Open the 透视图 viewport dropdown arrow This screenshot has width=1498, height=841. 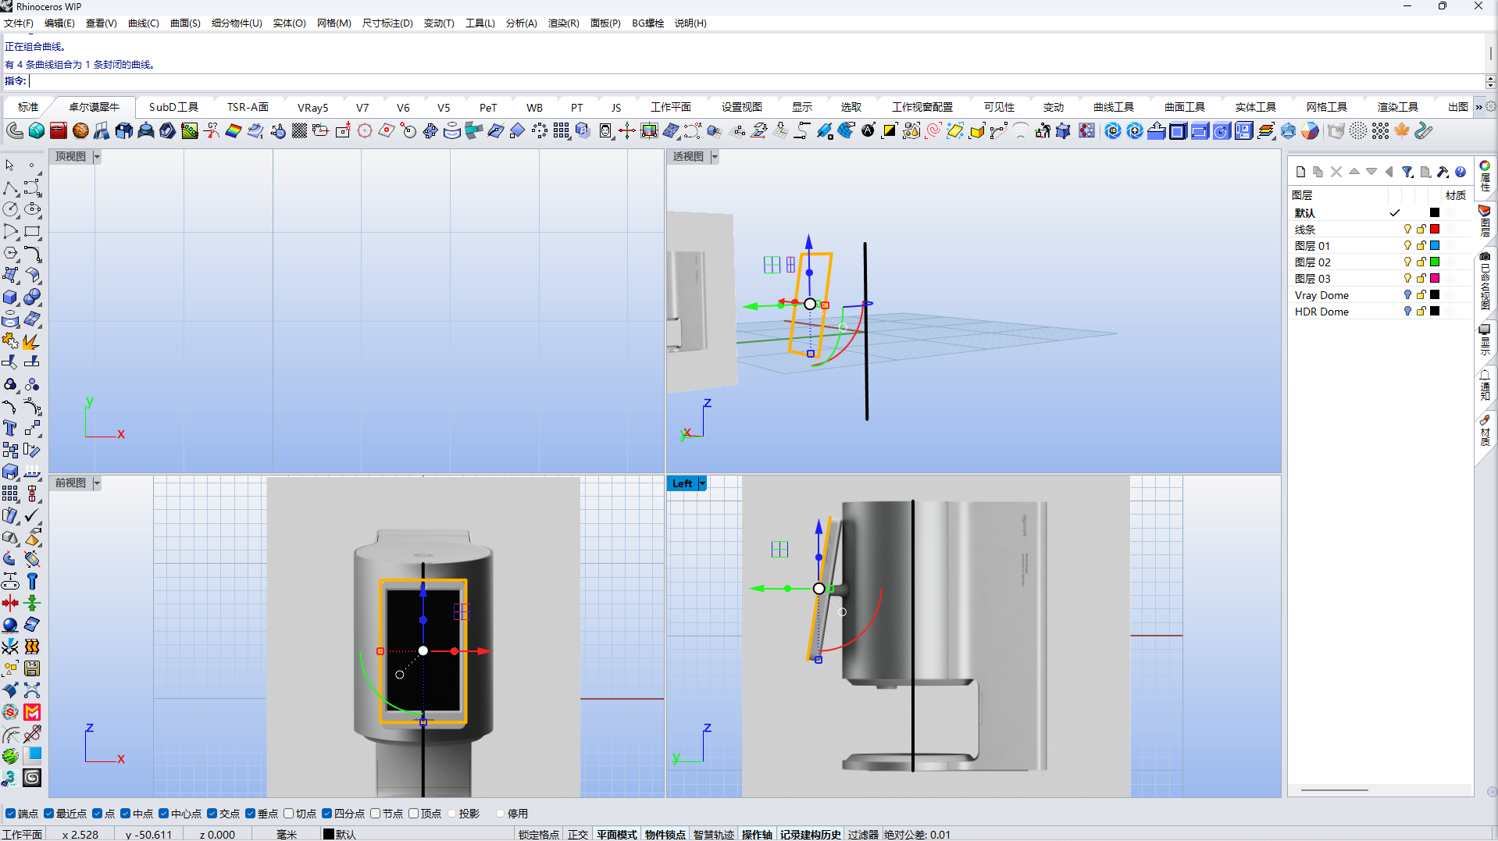click(x=715, y=157)
